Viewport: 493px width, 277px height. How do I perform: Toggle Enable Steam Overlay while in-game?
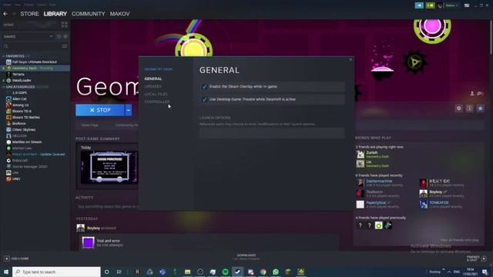pos(204,87)
